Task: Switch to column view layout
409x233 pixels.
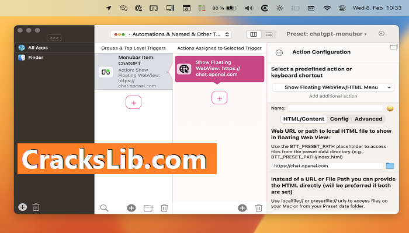Action: point(254,34)
